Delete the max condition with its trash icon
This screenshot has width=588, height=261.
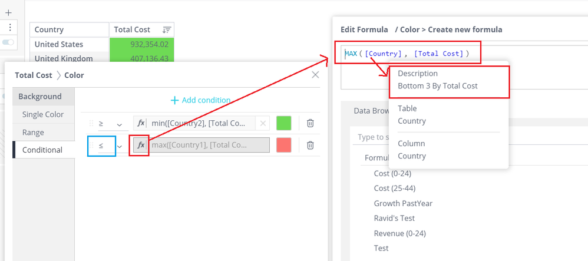310,145
